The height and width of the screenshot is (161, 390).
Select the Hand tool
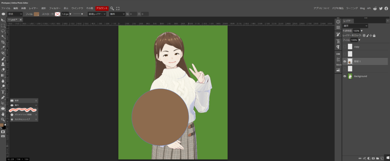pyautogui.click(x=3, y=114)
